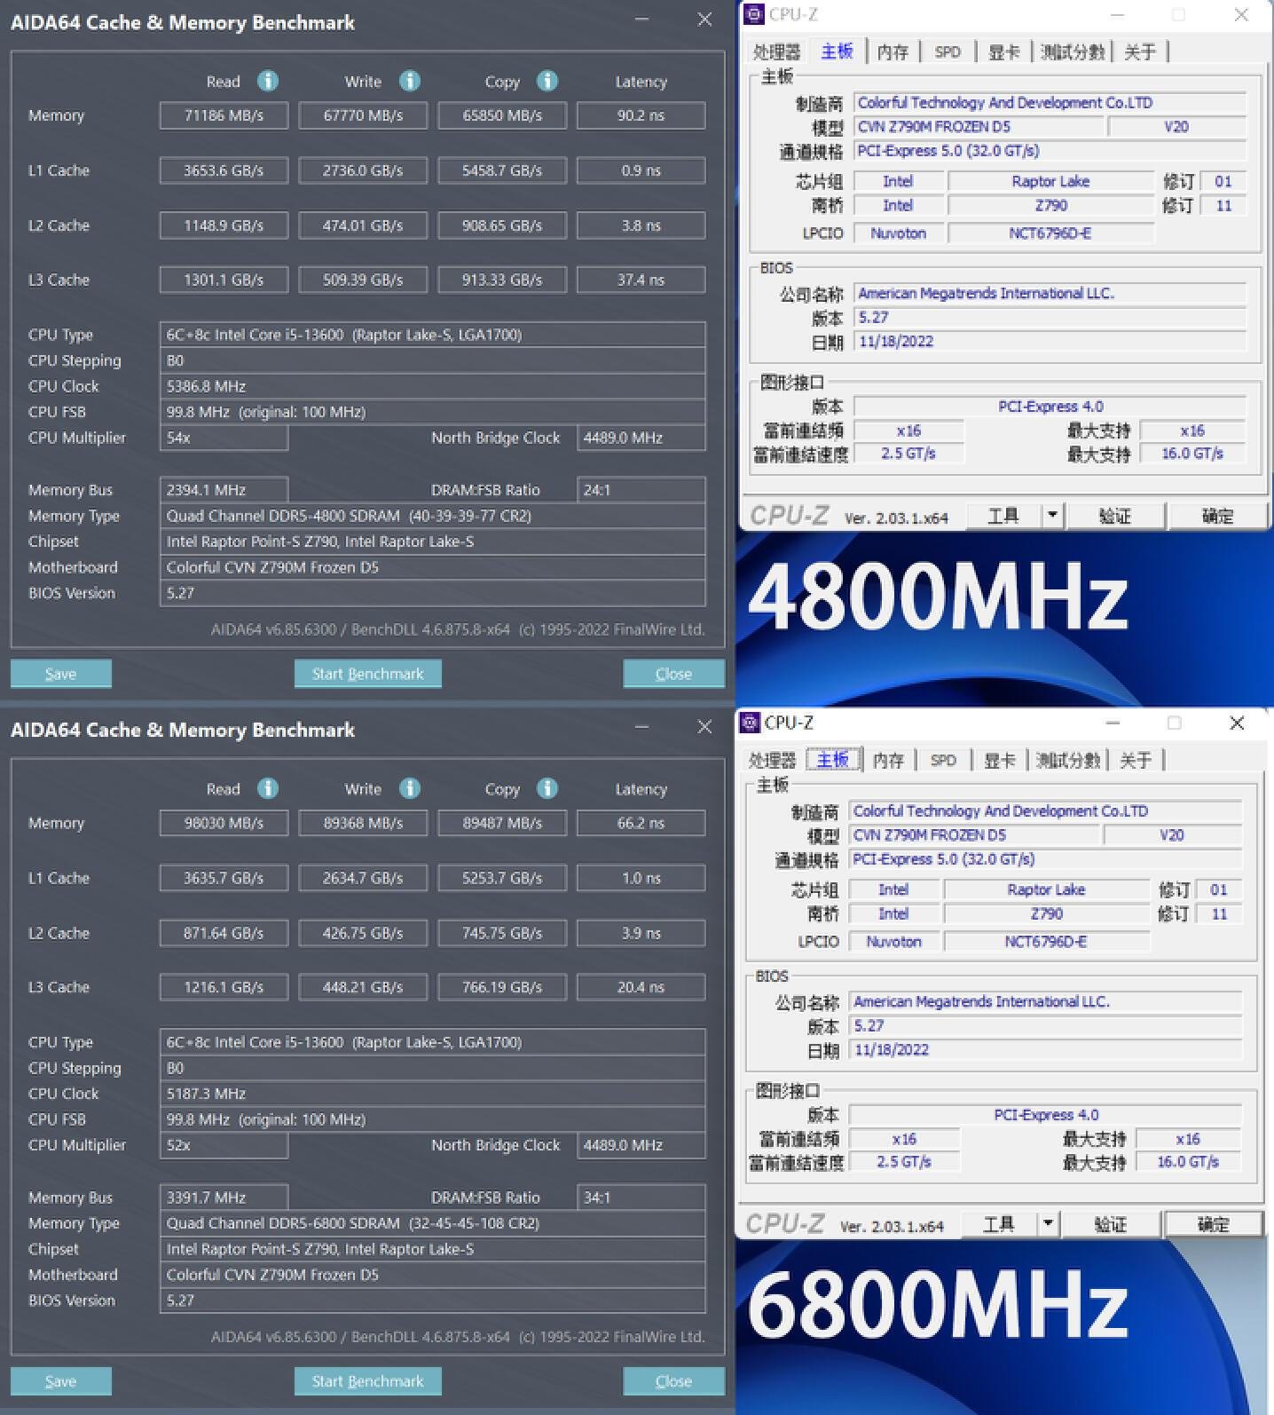Viewport: 1274px width, 1415px height.
Task: Click the Memory Copy value 65850 MB/s
Action: point(502,115)
